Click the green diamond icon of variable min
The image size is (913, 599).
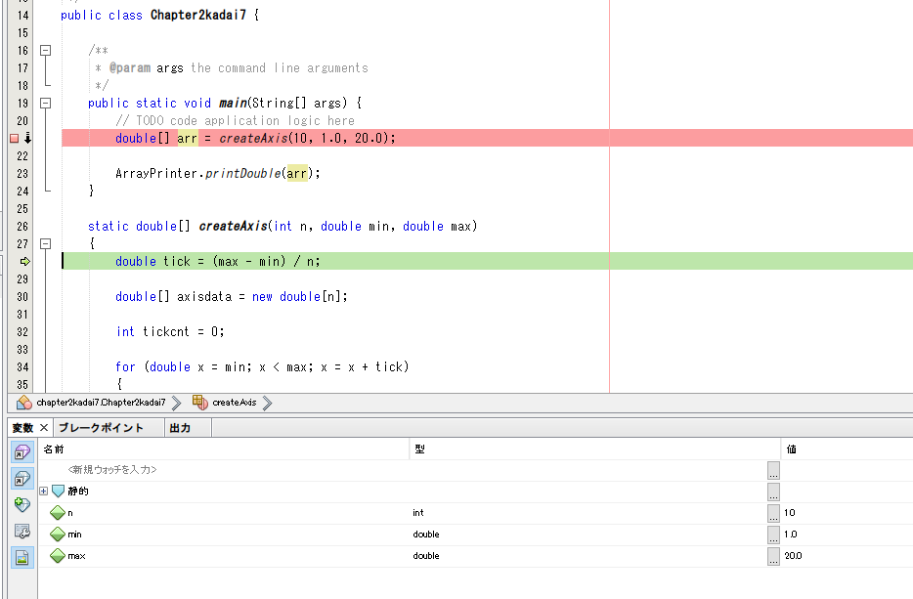click(x=58, y=535)
